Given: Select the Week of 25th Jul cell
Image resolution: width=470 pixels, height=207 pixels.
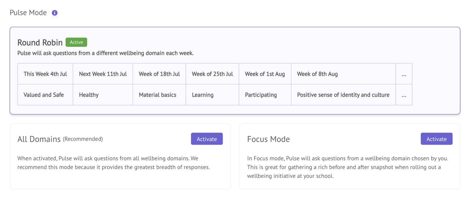Looking at the screenshot, I should (212, 74).
